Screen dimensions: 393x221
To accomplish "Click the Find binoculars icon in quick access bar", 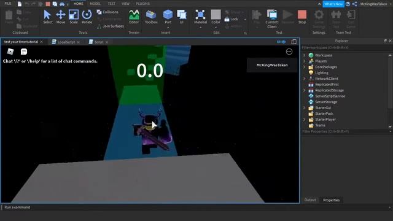I will tap(61, 4).
